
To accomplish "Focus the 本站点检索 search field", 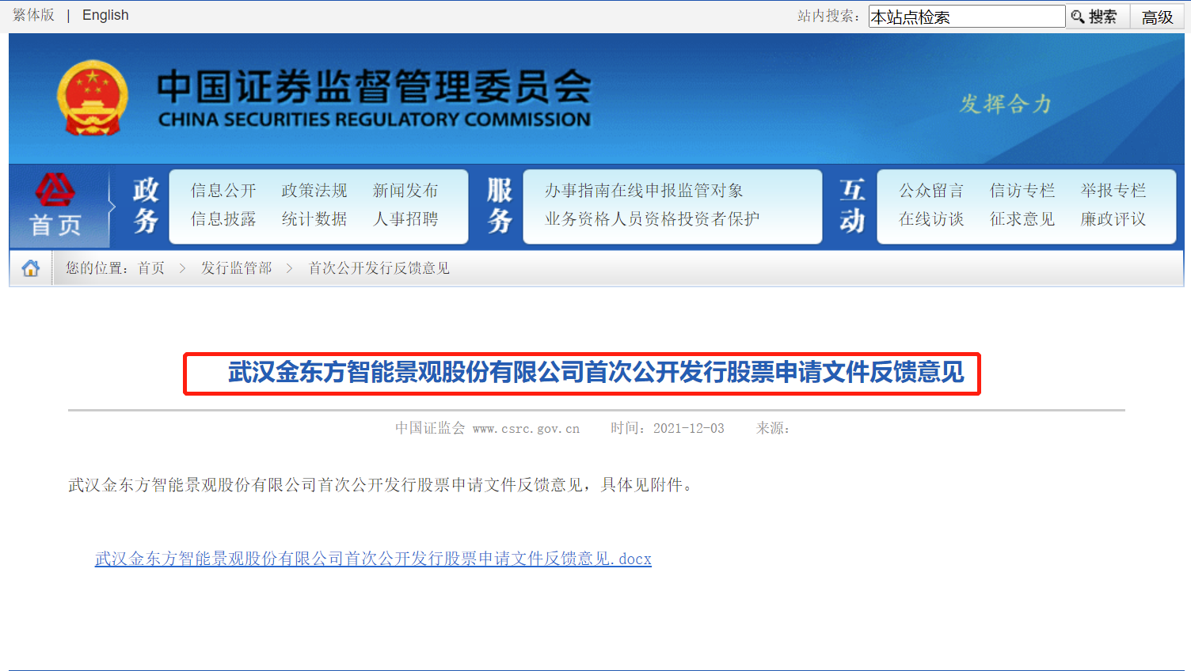I will (966, 17).
